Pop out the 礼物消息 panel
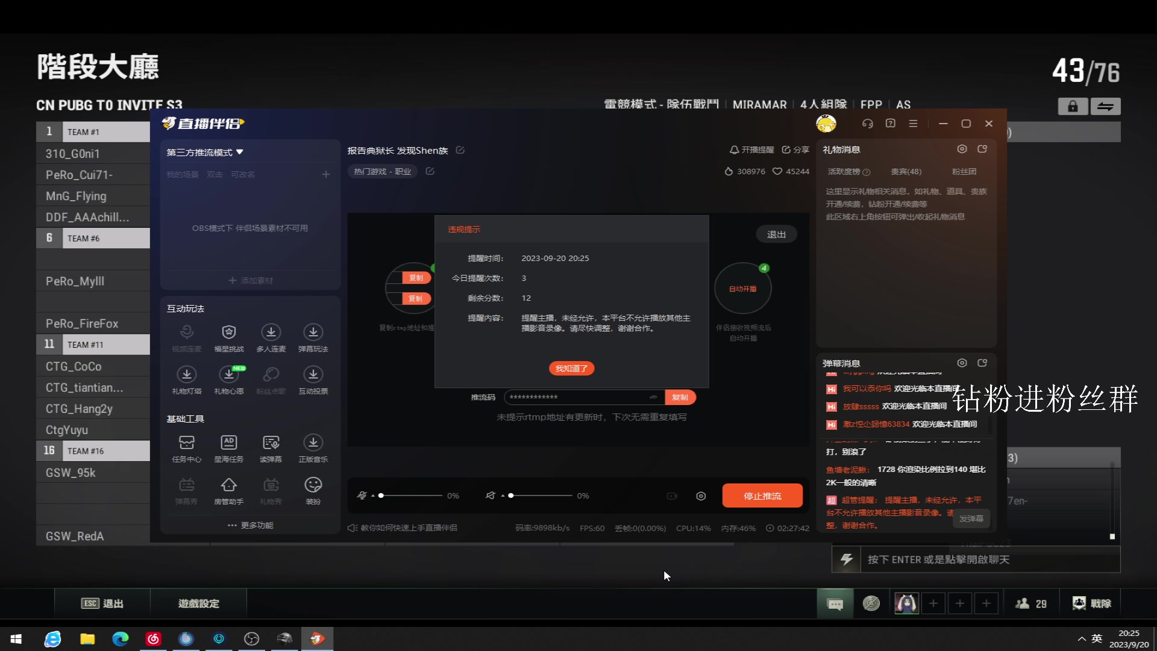Viewport: 1157px width, 651px height. pos(983,149)
